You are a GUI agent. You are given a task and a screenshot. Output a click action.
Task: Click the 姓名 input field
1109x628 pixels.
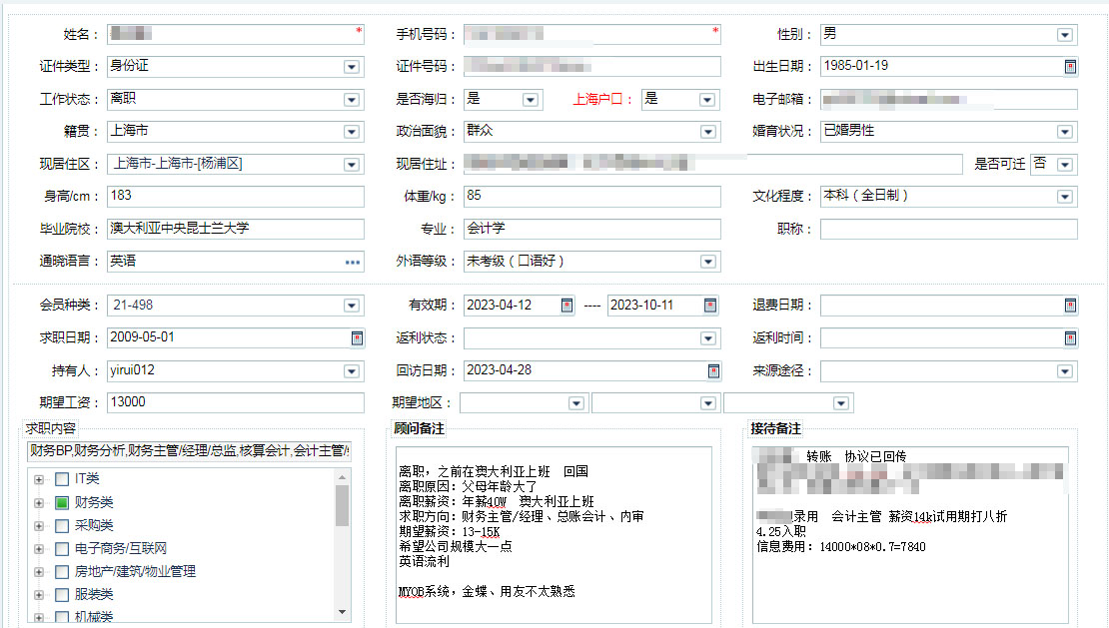tap(236, 34)
